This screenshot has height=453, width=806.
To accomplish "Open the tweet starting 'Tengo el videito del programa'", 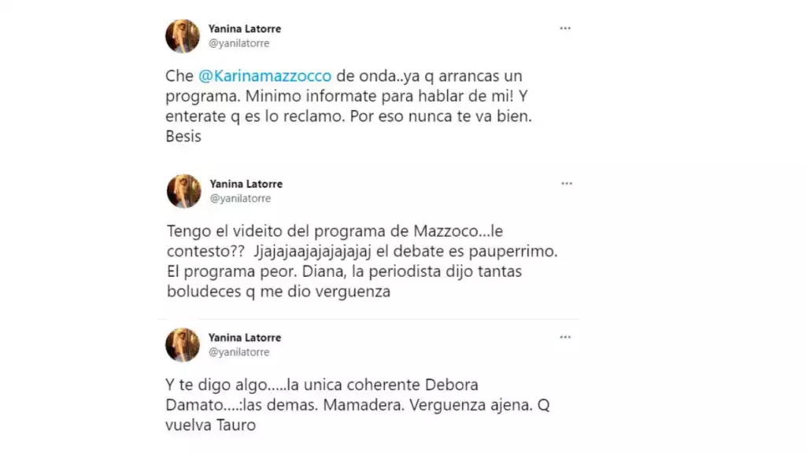I will click(x=362, y=261).
